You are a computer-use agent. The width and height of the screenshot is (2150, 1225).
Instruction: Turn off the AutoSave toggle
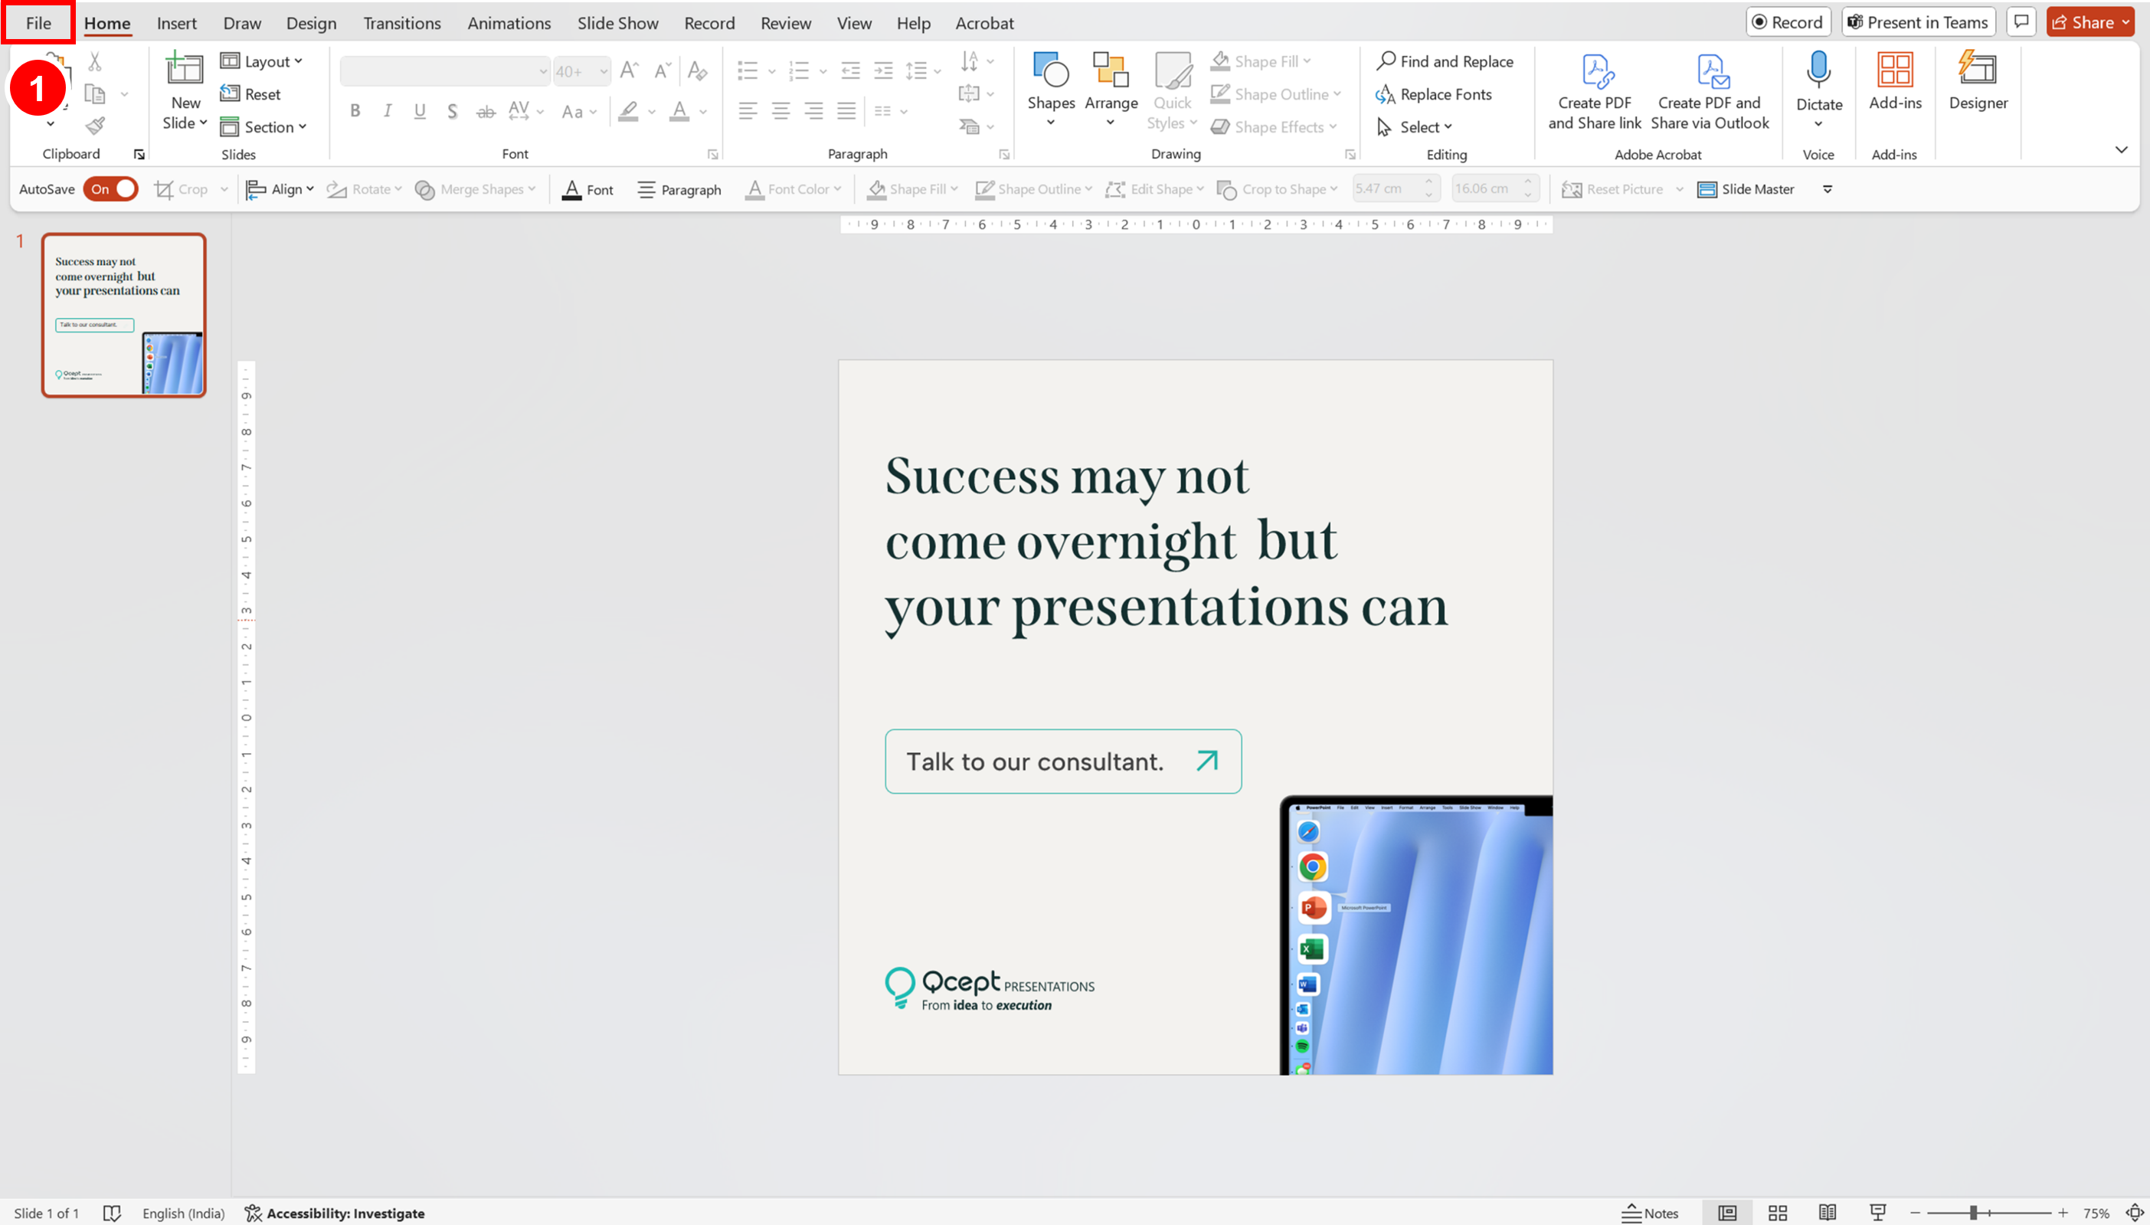[x=111, y=189]
